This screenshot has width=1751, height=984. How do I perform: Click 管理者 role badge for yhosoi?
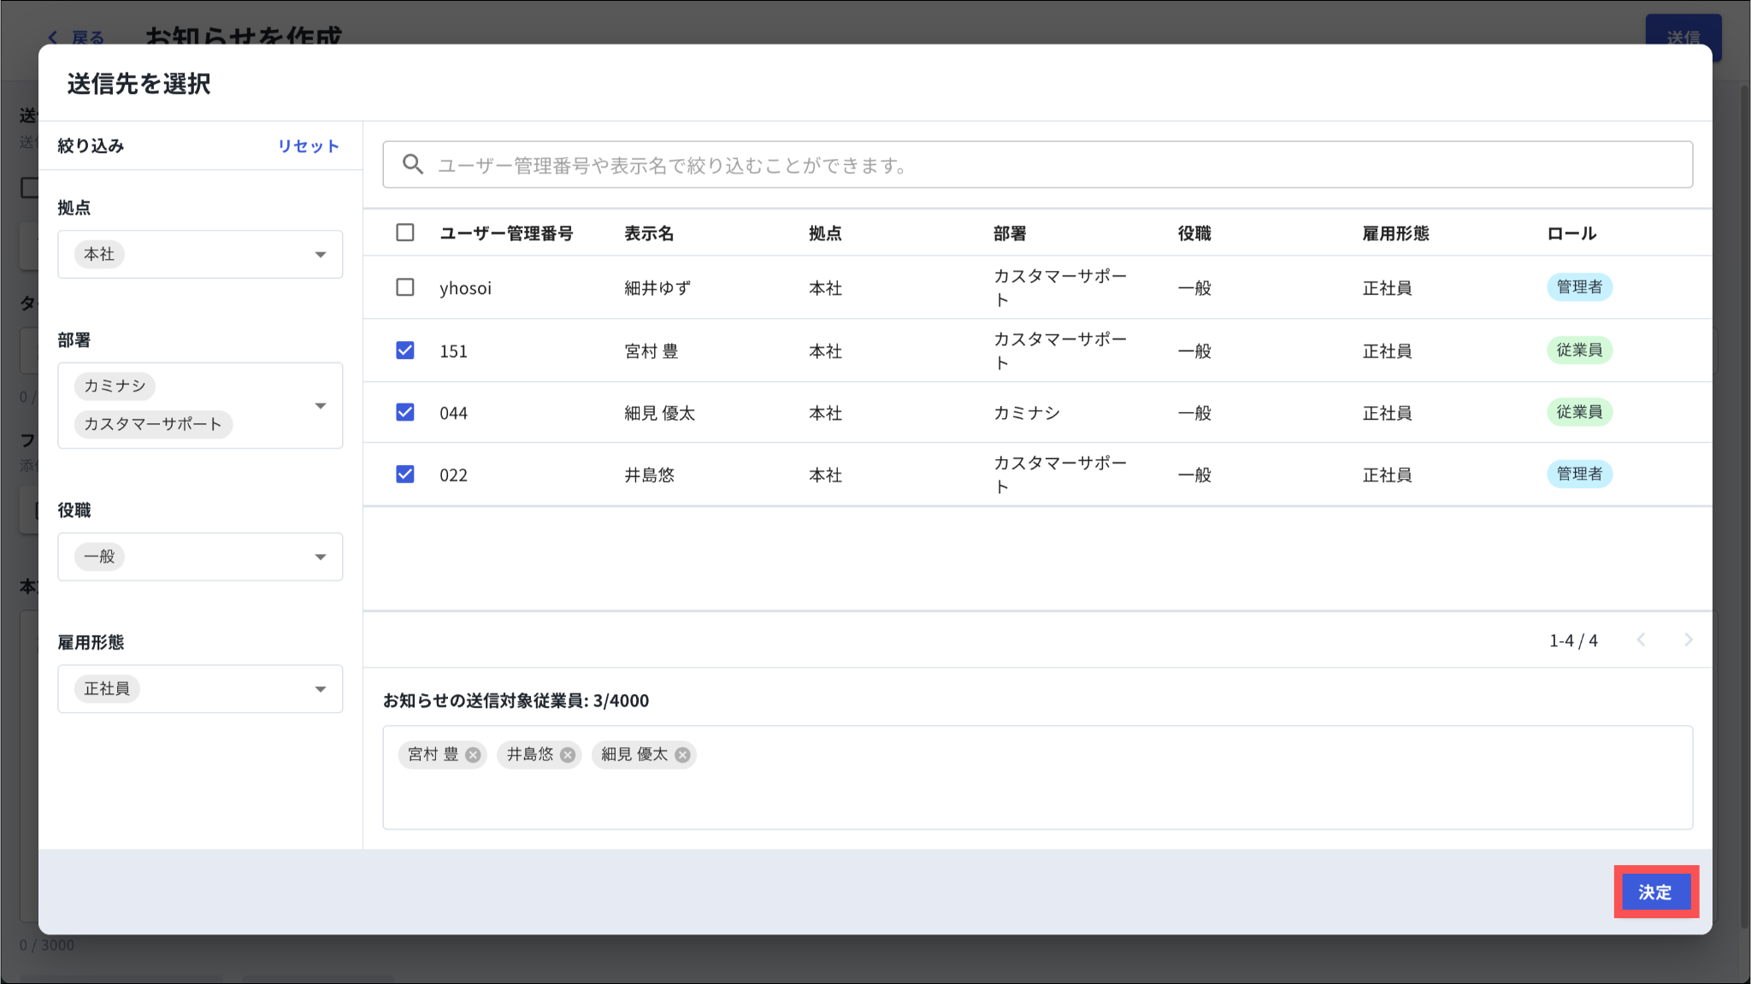[x=1578, y=287]
